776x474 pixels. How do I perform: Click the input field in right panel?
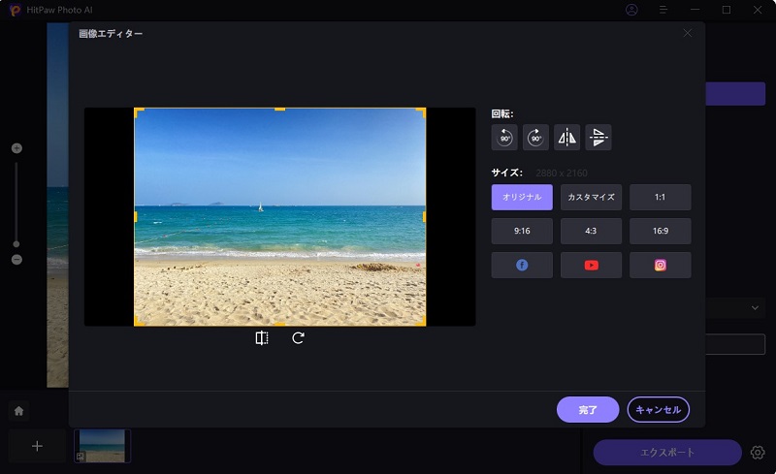pyautogui.click(x=735, y=344)
